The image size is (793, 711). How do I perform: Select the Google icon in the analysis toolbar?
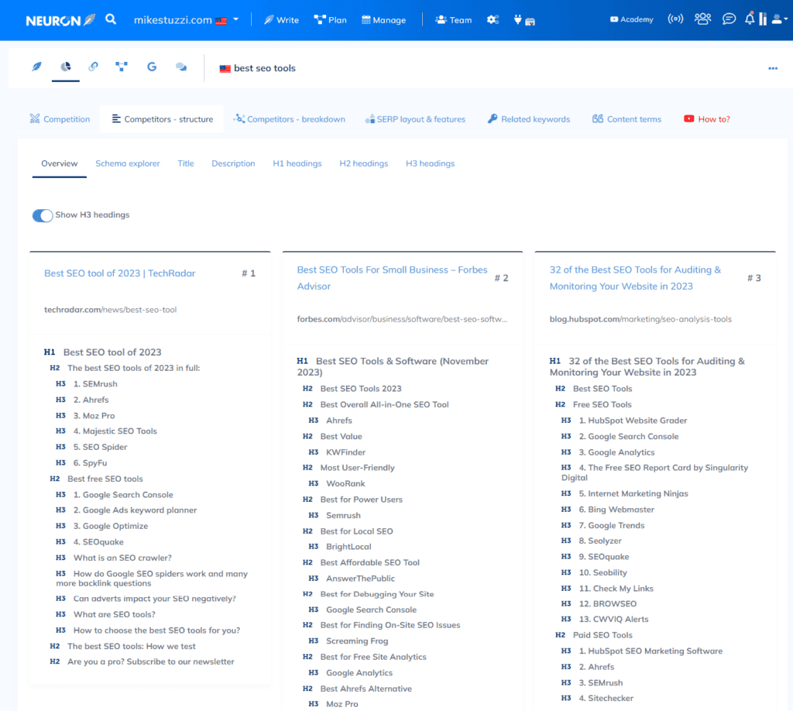coord(151,67)
